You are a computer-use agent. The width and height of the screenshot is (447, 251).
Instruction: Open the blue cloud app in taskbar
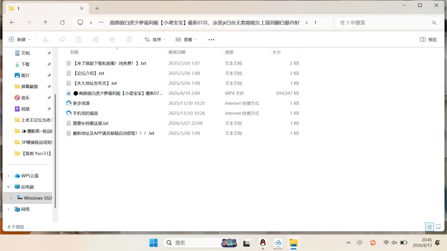(278, 243)
